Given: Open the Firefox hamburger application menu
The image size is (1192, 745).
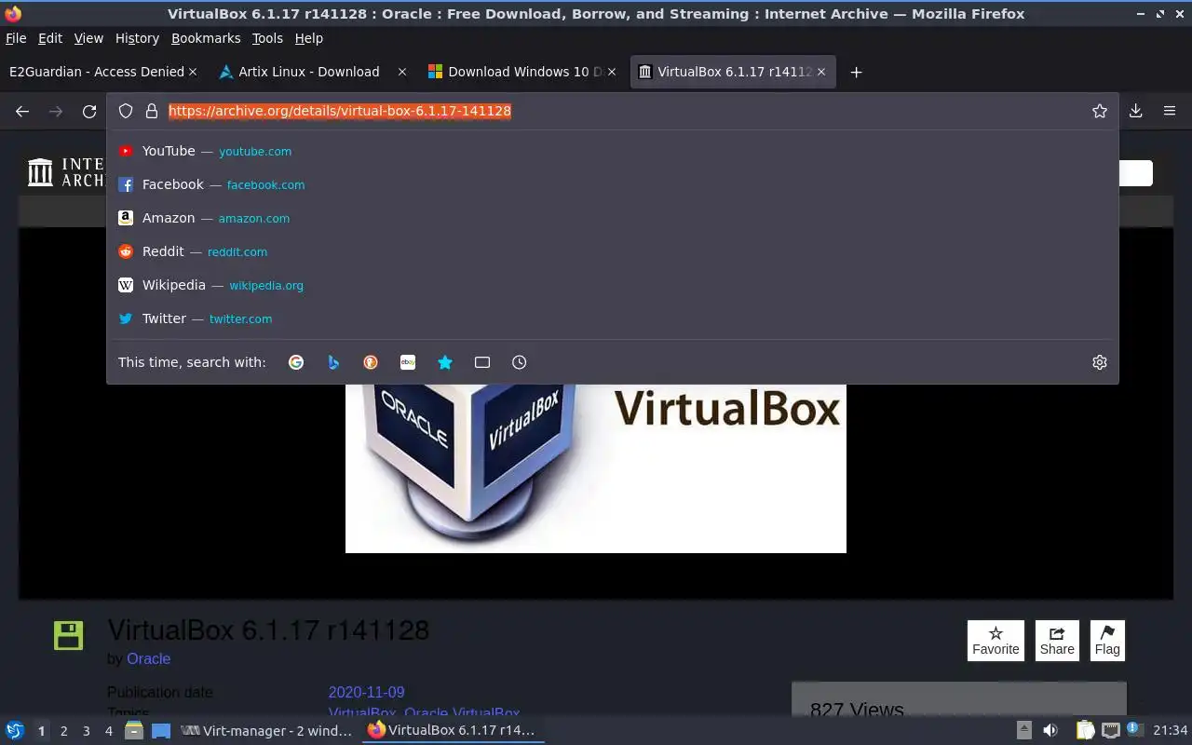Looking at the screenshot, I should click(x=1170, y=111).
